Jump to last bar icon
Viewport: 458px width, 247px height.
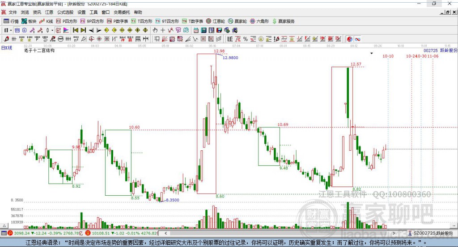(83, 30)
